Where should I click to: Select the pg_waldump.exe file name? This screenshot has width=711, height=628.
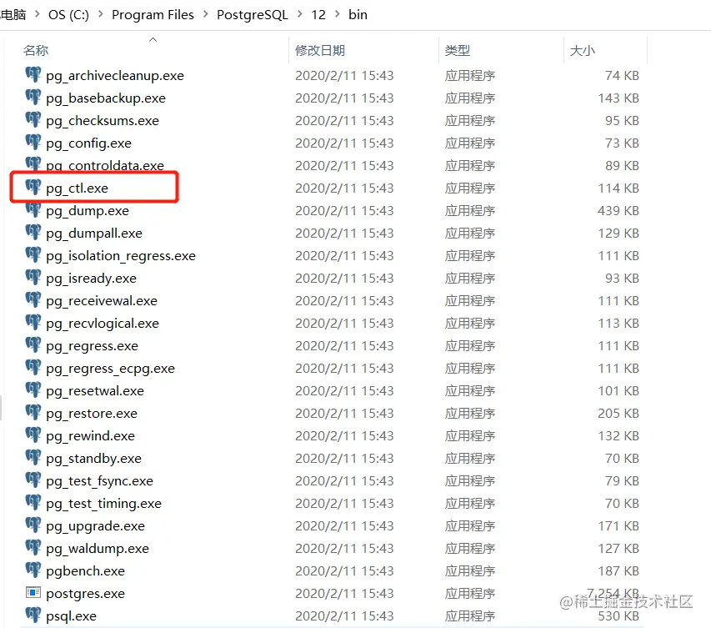point(98,549)
